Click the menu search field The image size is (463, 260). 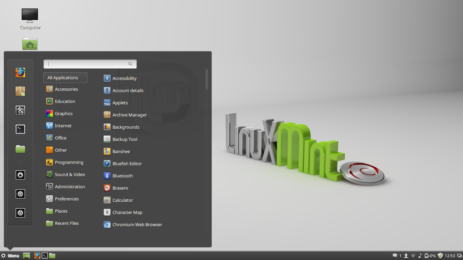[88, 64]
